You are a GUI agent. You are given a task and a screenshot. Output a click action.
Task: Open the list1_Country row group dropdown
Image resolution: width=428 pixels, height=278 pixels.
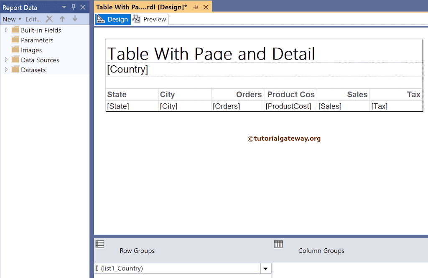click(265, 268)
